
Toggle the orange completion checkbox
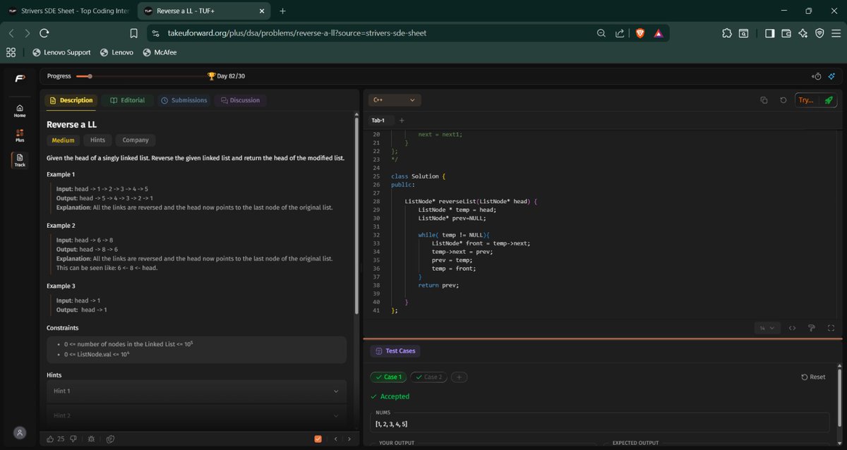tap(318, 439)
